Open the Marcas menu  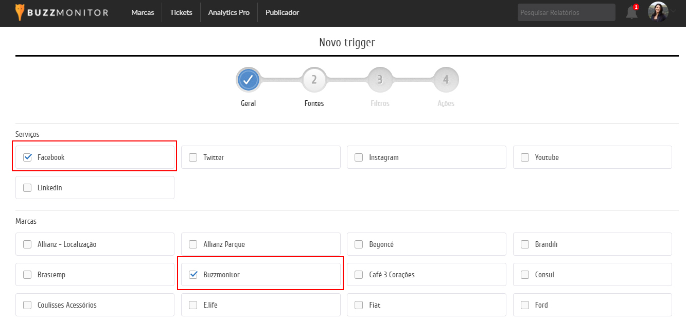point(143,12)
